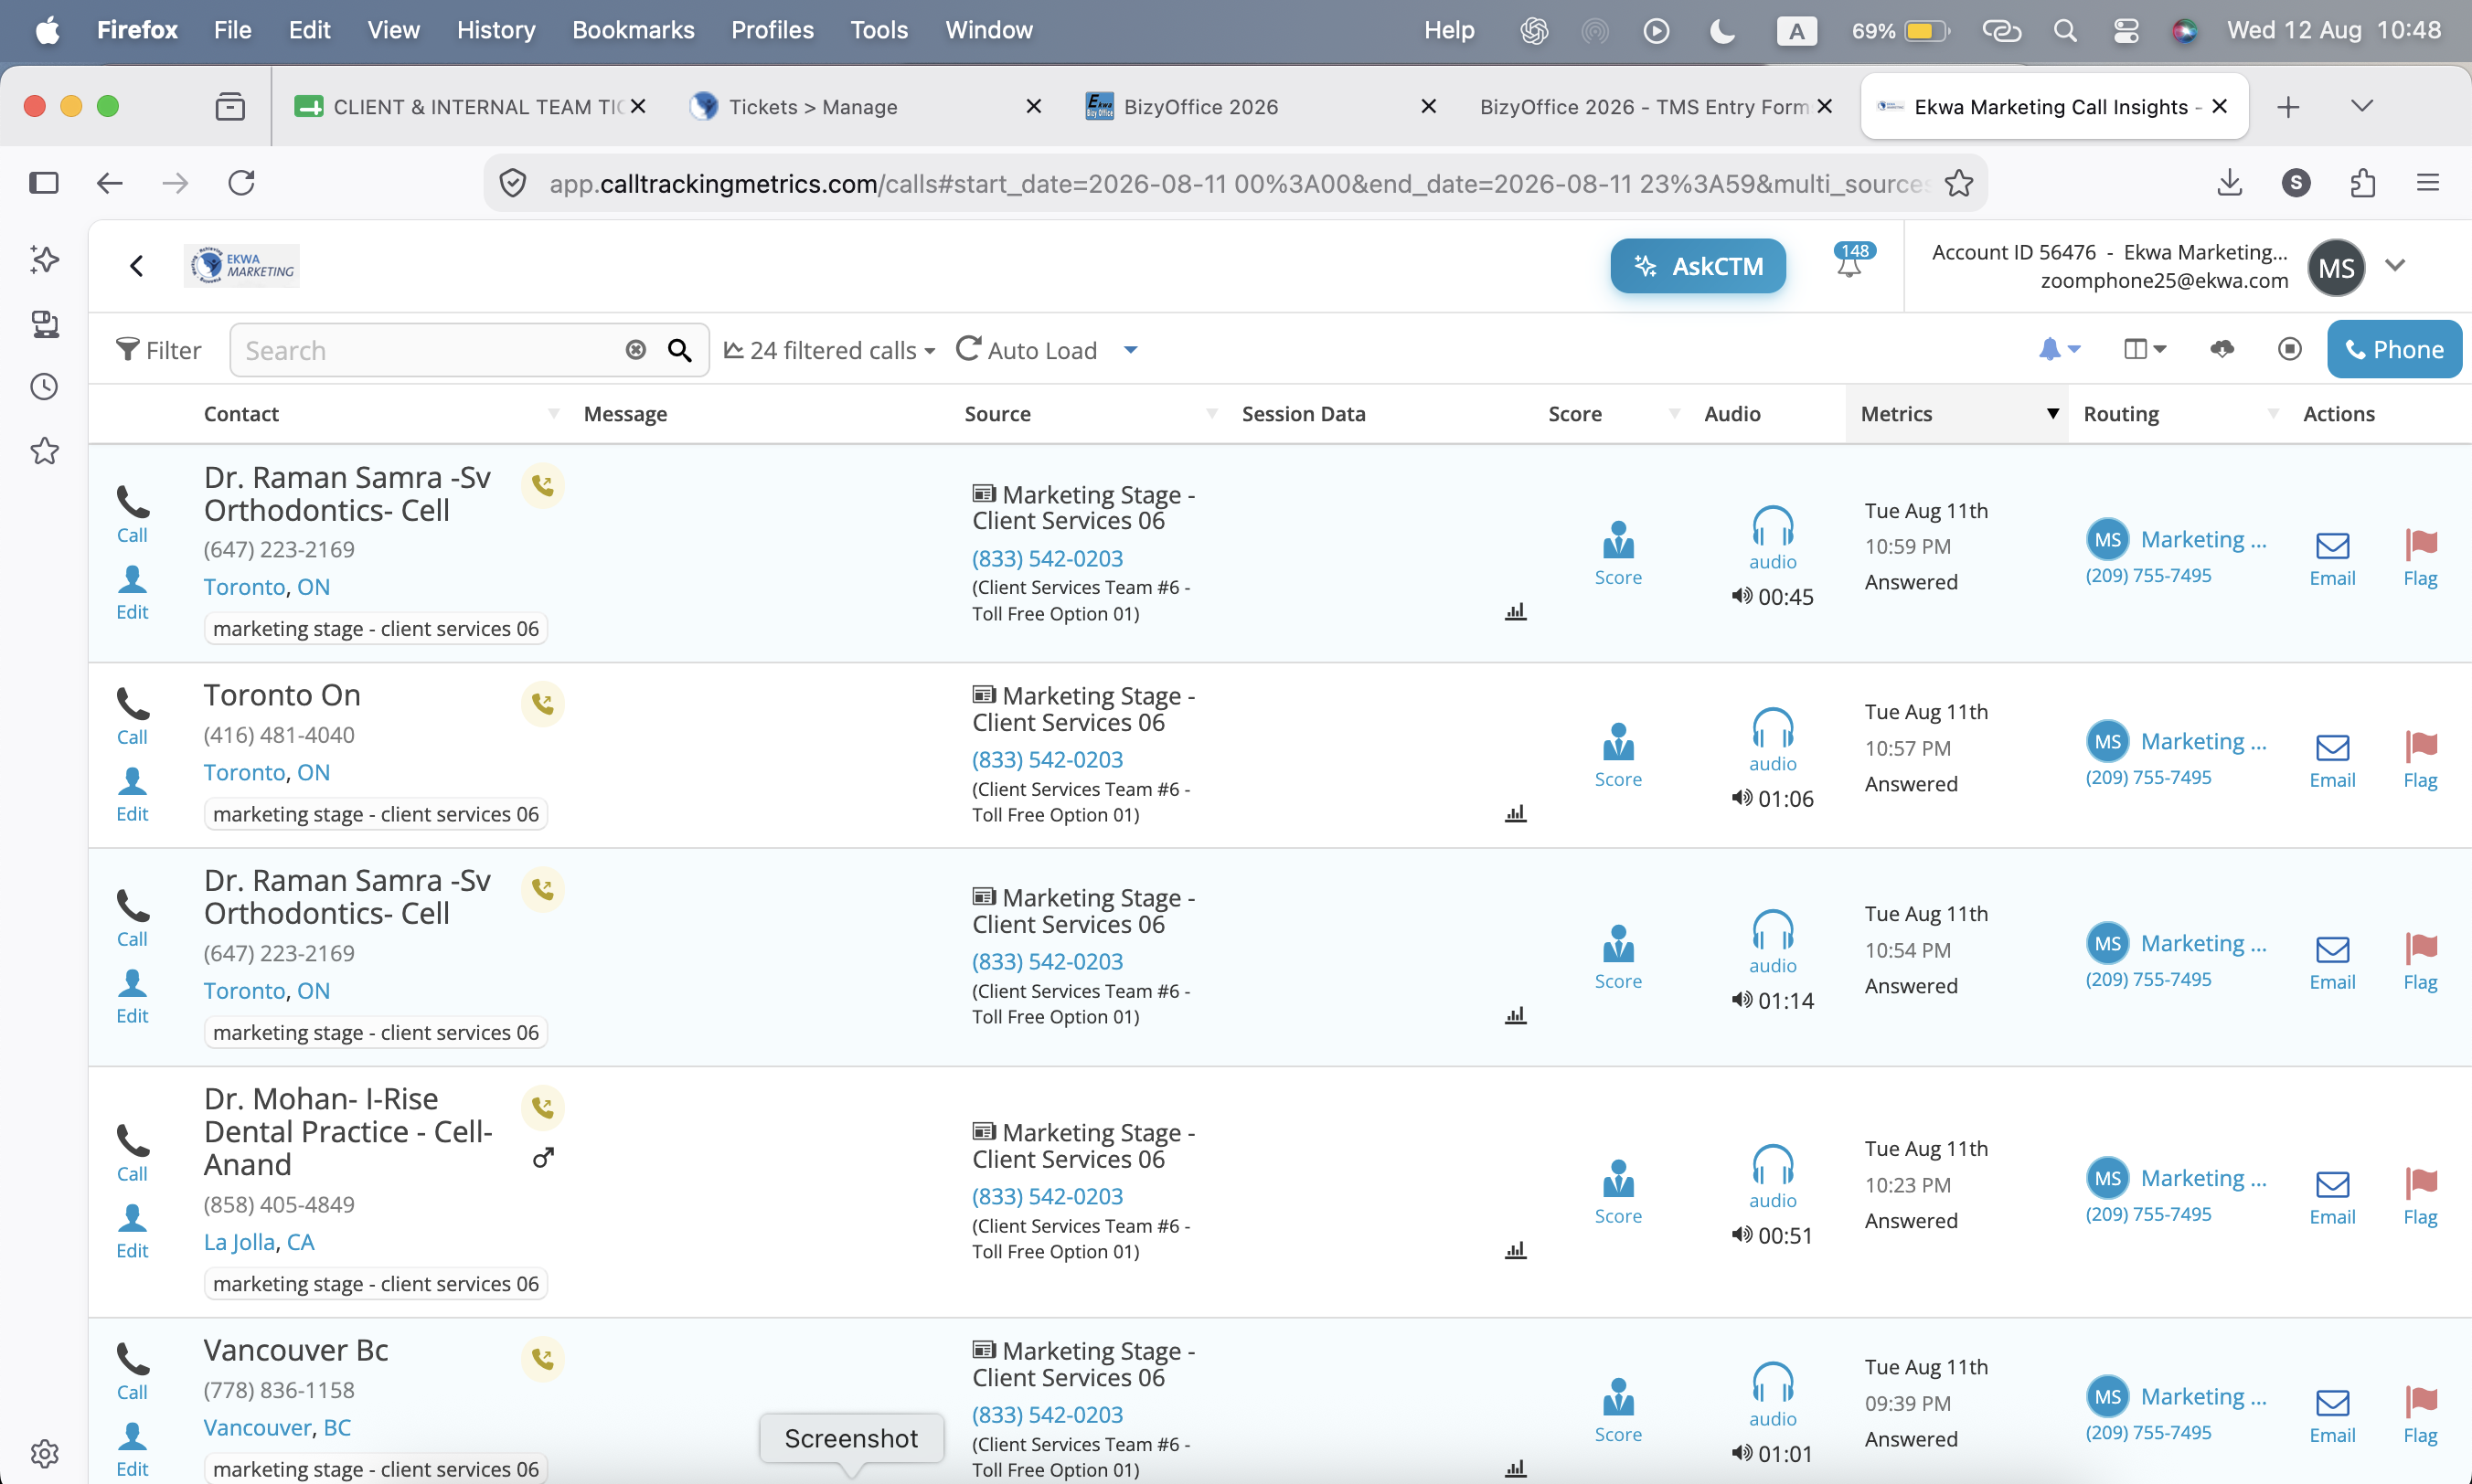Viewport: 2472px width, 1484px height.
Task: Run search with the magnifier icon
Action: click(x=680, y=350)
